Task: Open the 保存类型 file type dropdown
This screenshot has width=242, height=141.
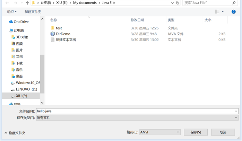Action: pos(137,118)
